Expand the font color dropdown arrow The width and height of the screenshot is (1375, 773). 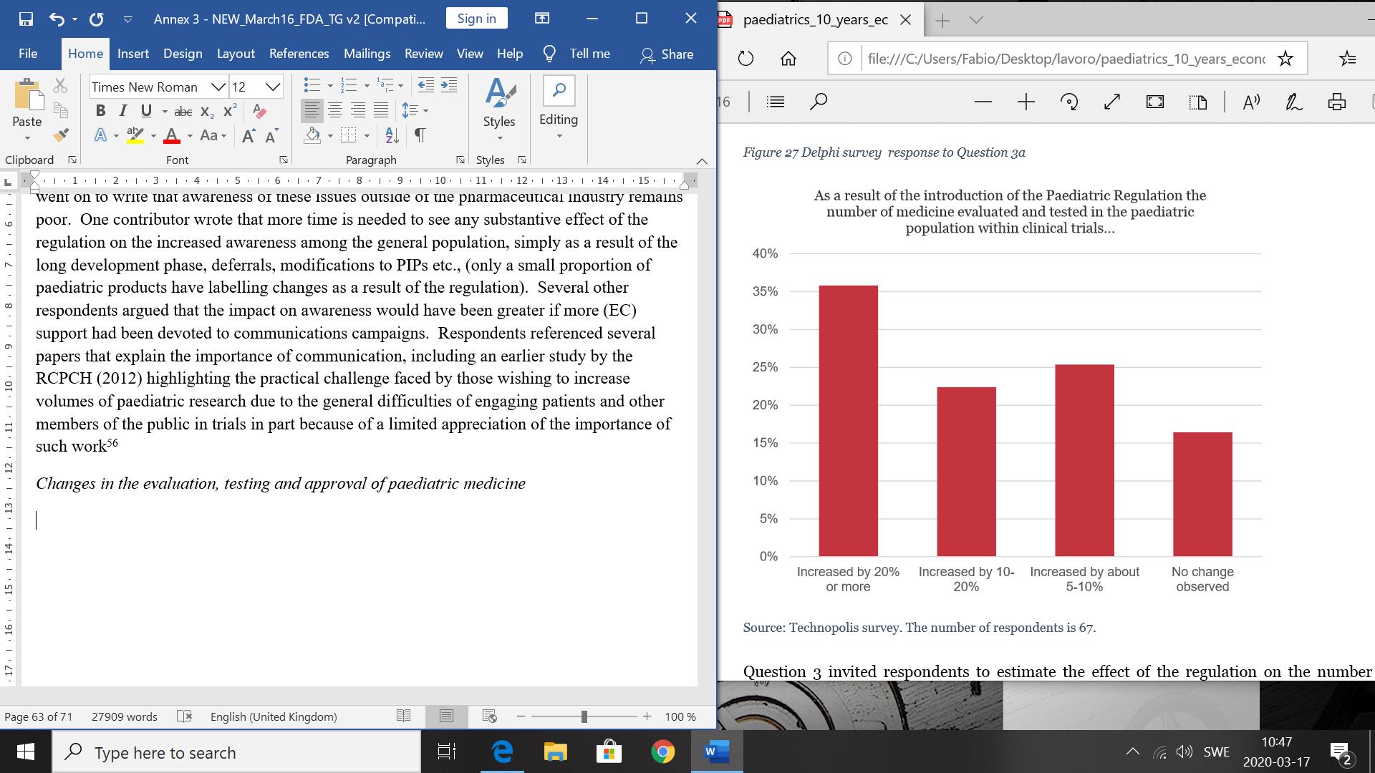(190, 135)
